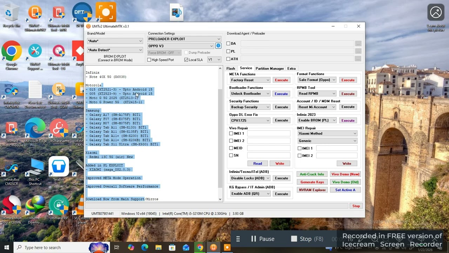Open Chrome from the taskbar
Screen dimensions: 449x253
(x=200, y=247)
